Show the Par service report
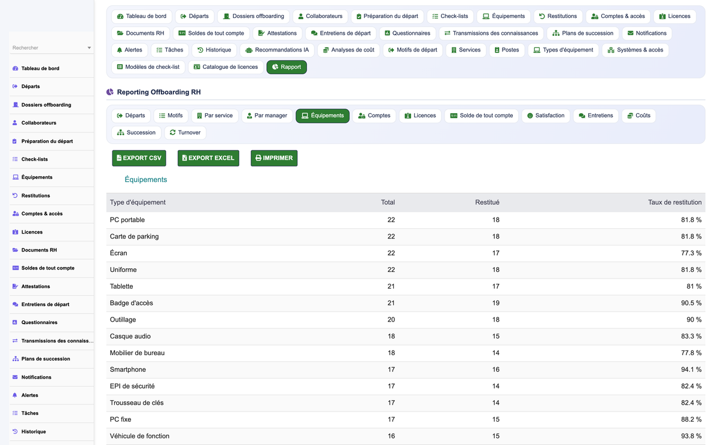Screen dimensions: 718x445 click(215, 116)
